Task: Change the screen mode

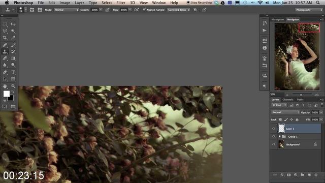Action: tap(13, 106)
